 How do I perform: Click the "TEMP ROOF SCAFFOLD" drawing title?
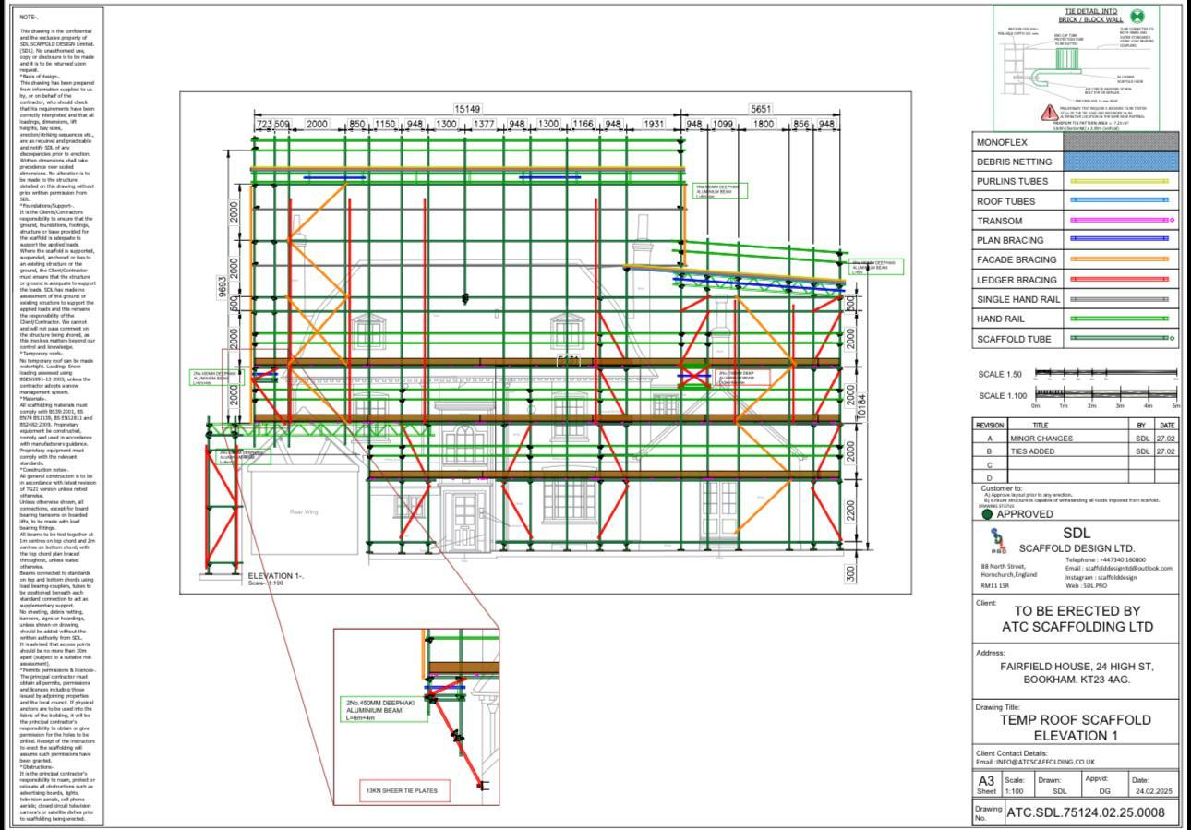pos(1076,719)
